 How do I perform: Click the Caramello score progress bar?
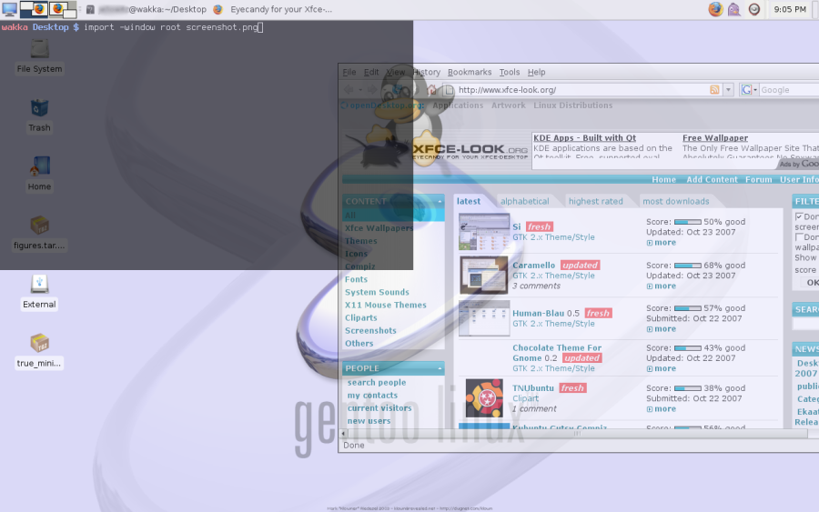coord(687,266)
